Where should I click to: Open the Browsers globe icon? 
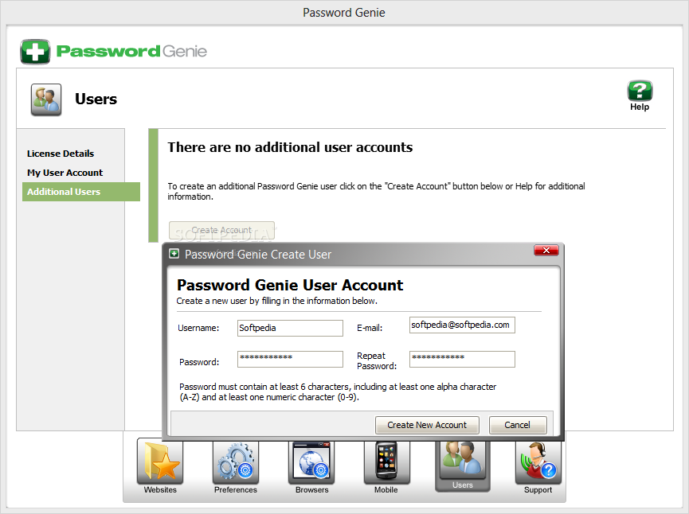(311, 461)
